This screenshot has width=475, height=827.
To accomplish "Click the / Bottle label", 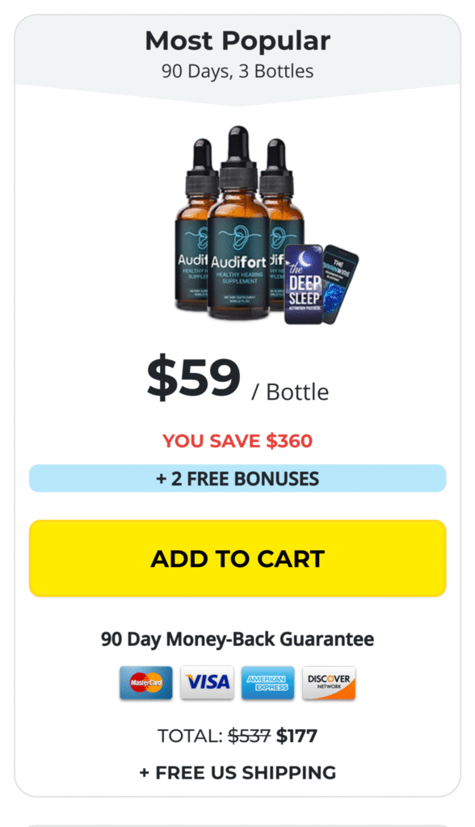I will 290,392.
